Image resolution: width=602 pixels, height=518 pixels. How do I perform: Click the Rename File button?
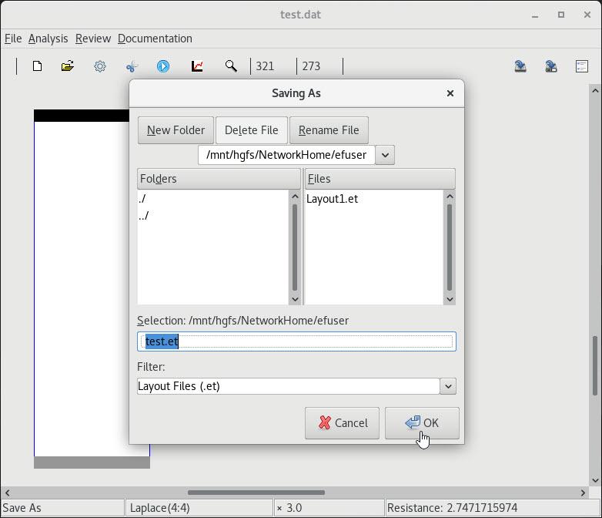[329, 130]
